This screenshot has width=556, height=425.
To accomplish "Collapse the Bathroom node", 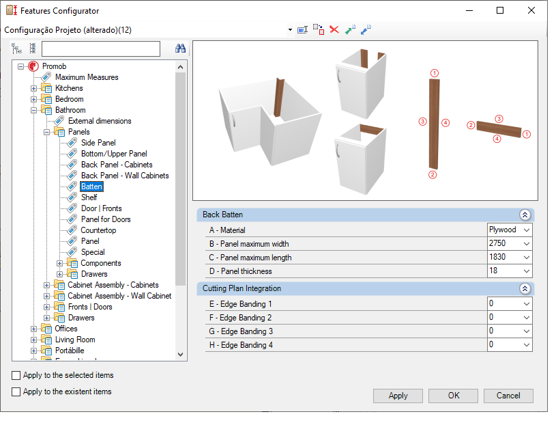I will 33,111.
